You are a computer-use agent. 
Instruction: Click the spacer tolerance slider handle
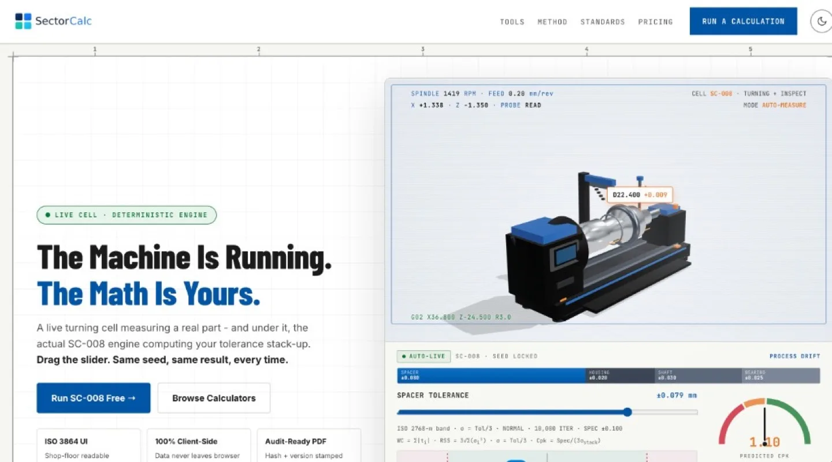pos(627,412)
